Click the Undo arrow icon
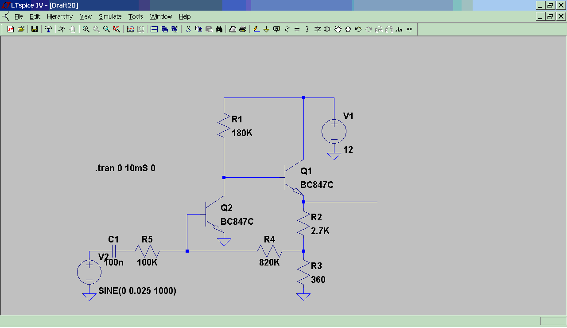567x328 pixels. point(358,29)
